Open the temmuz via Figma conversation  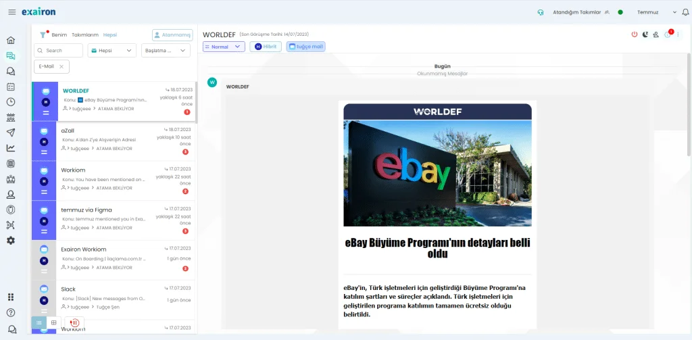point(114,221)
